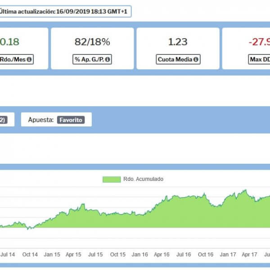This screenshot has width=270, height=270.
Task: Toggle the Rdo. Acumulado series legend text
Action: 143,179
